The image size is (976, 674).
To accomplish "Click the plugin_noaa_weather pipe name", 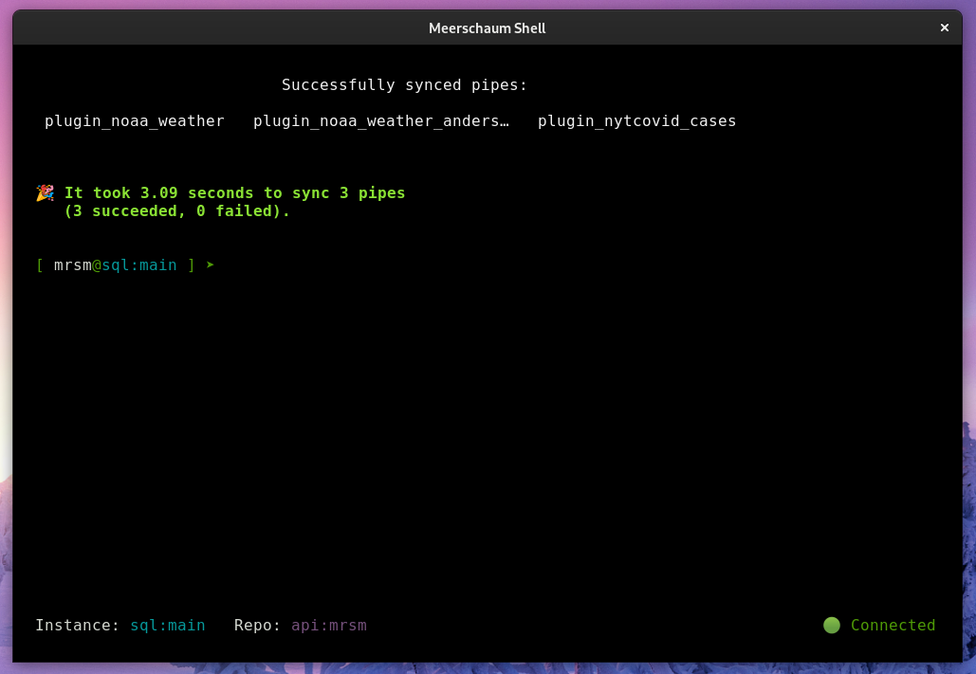I will [x=135, y=120].
